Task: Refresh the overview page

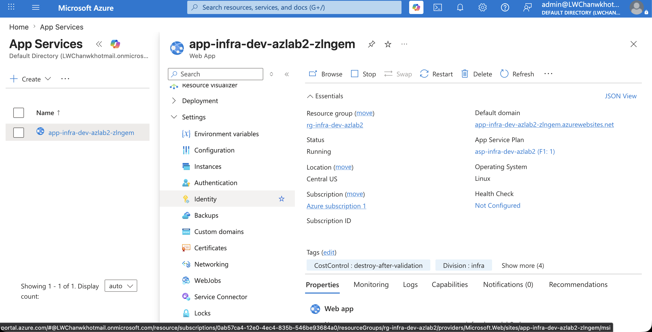Action: click(517, 74)
